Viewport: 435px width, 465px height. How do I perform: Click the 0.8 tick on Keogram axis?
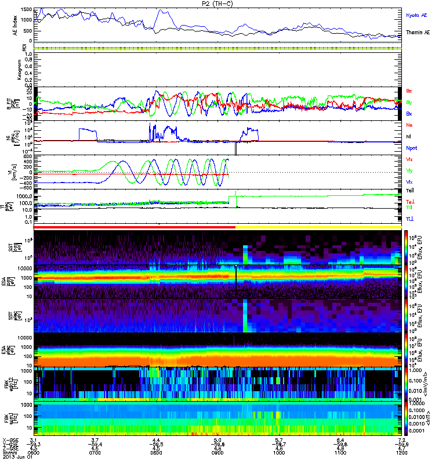(x=28, y=60)
